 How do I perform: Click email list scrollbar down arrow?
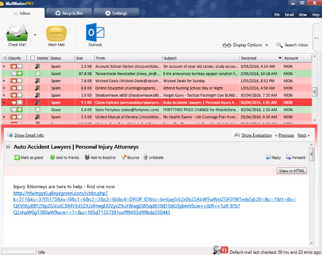pos(315,120)
